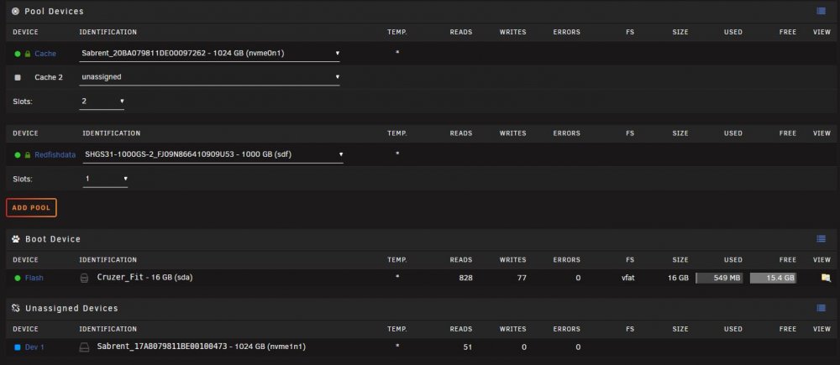Click green status dot of Cache device
Image resolution: width=840 pixels, height=365 pixels.
coord(18,54)
